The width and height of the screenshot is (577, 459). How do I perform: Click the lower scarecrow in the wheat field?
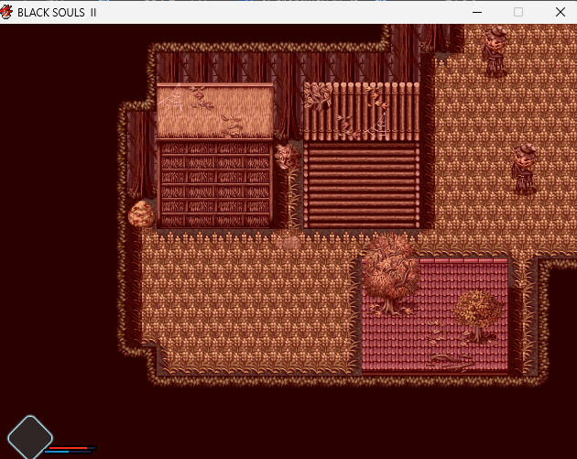[x=524, y=169]
